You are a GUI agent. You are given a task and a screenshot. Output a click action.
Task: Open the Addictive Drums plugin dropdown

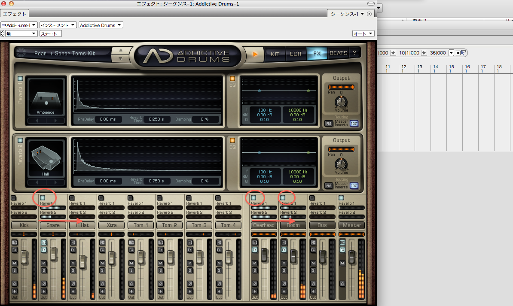tap(101, 25)
